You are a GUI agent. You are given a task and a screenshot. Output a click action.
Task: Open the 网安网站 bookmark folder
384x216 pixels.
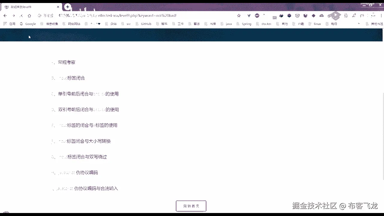[71, 24]
